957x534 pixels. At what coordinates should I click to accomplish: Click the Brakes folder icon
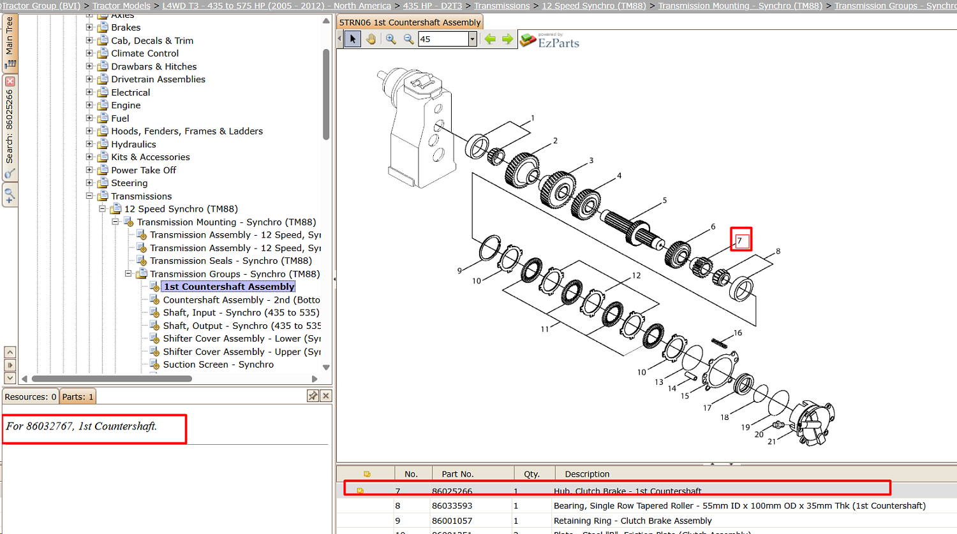tap(102, 27)
